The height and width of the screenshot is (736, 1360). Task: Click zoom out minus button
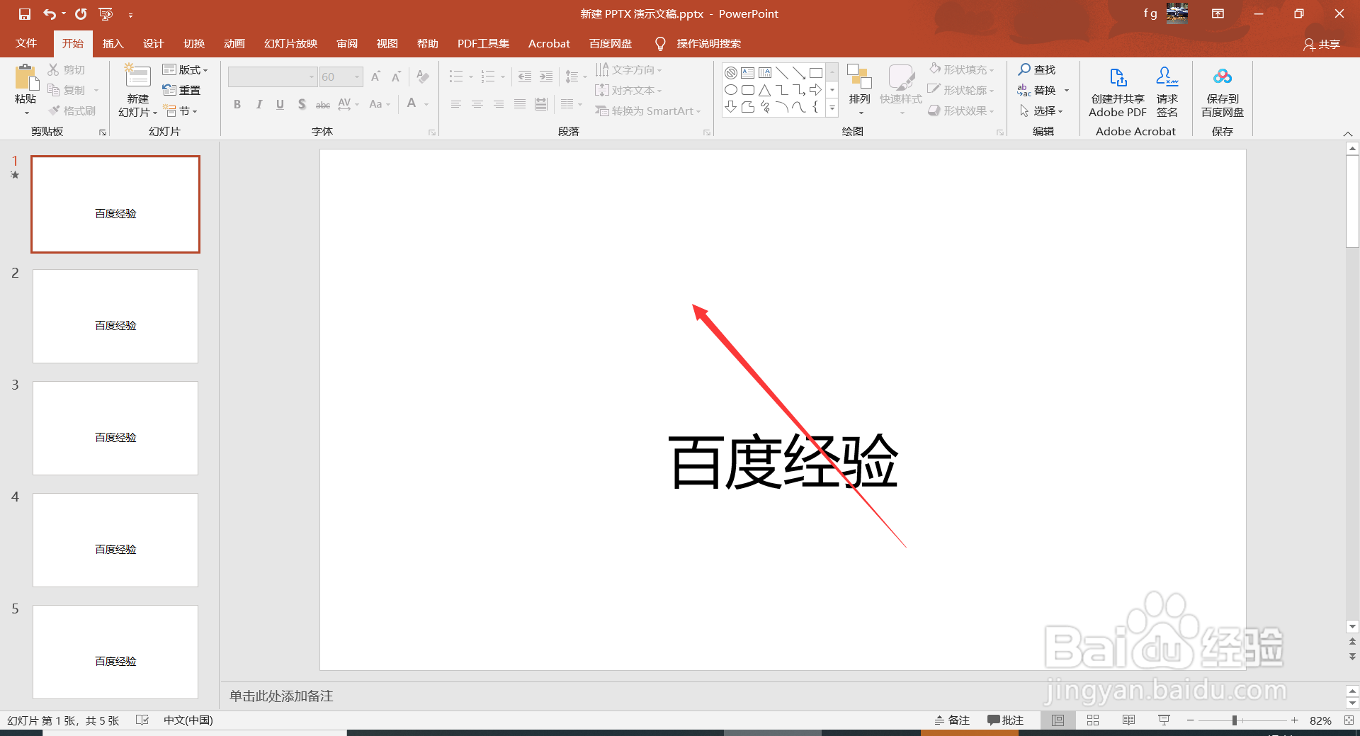1191,720
